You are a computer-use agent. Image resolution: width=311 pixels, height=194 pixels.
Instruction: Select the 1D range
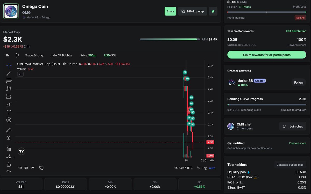(x=20, y=168)
